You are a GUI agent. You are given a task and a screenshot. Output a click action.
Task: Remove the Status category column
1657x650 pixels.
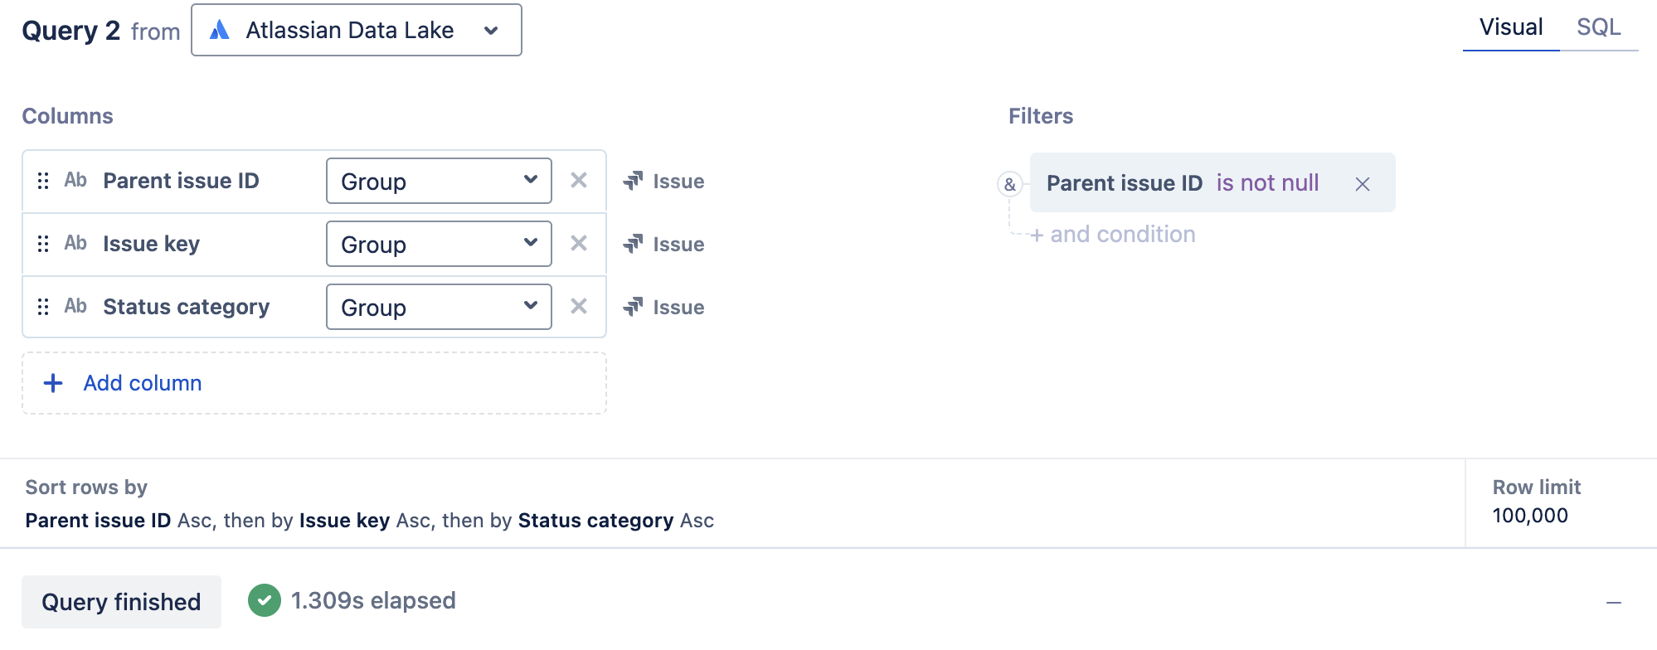(579, 307)
